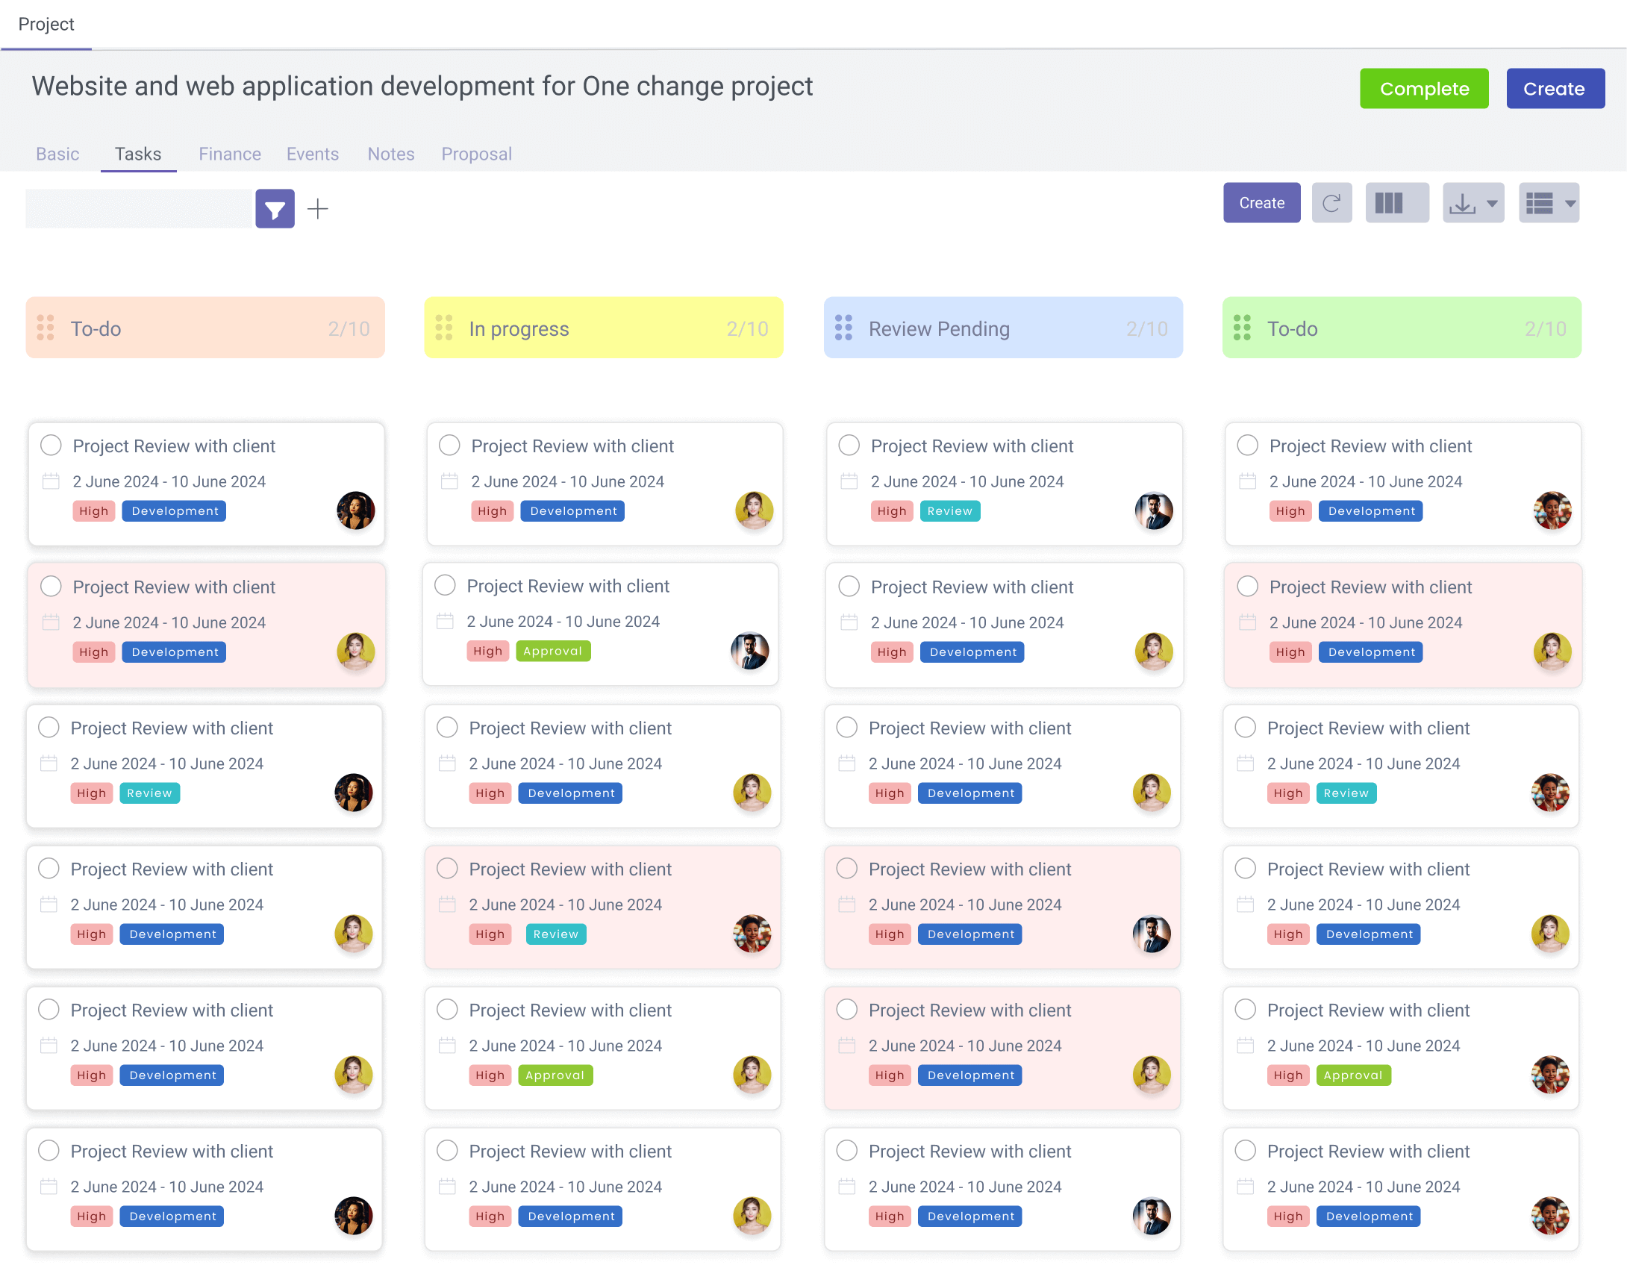Click the download/export icon
The image size is (1627, 1265).
(1464, 204)
